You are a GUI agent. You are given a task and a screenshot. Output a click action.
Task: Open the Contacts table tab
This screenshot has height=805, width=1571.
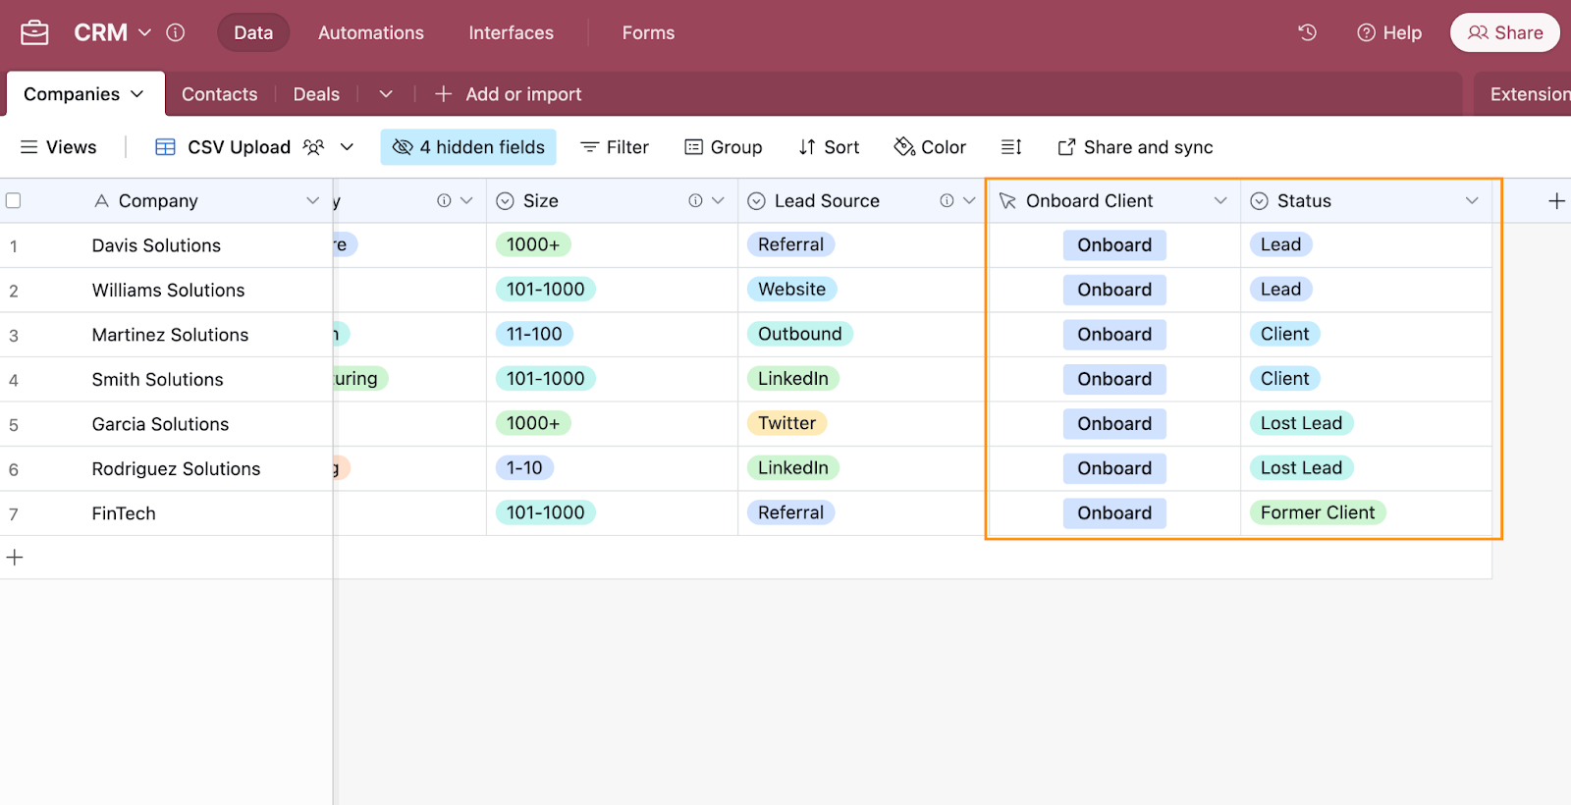[x=219, y=94]
